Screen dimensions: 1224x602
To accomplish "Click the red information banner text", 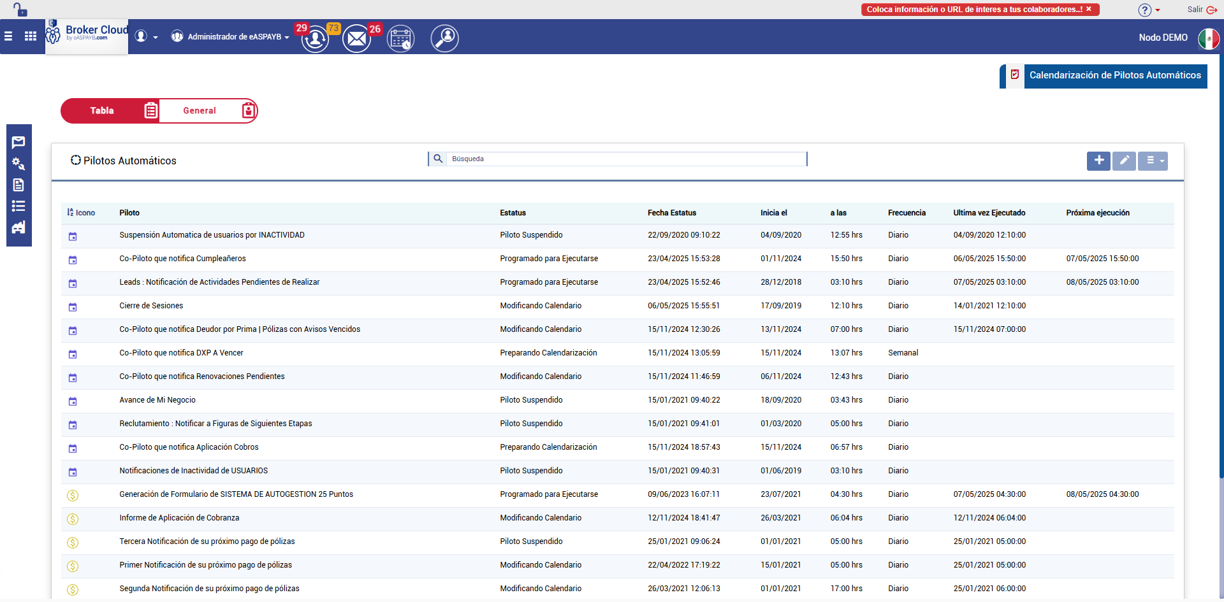I will pyautogui.click(x=974, y=10).
